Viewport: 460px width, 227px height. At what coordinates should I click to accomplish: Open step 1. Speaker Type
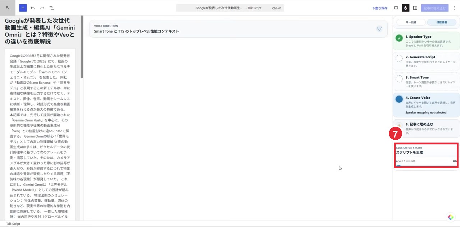[x=426, y=41]
